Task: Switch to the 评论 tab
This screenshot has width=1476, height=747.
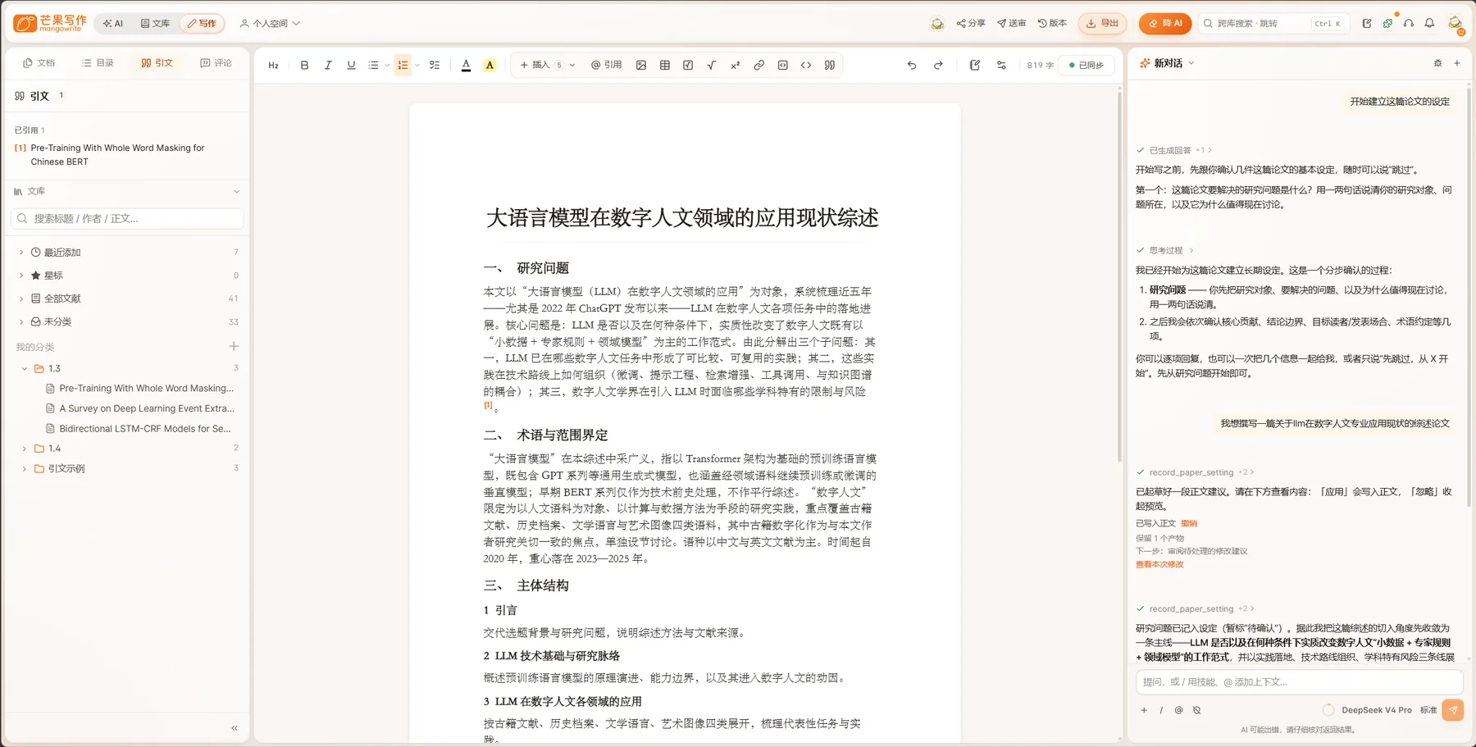Action: pyautogui.click(x=216, y=62)
